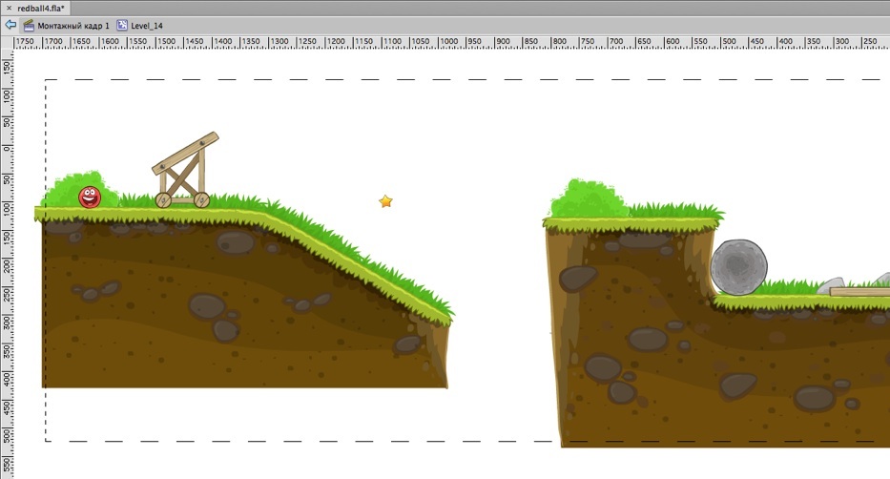Click the scene clapperboard icon
890x479 pixels.
[29, 25]
